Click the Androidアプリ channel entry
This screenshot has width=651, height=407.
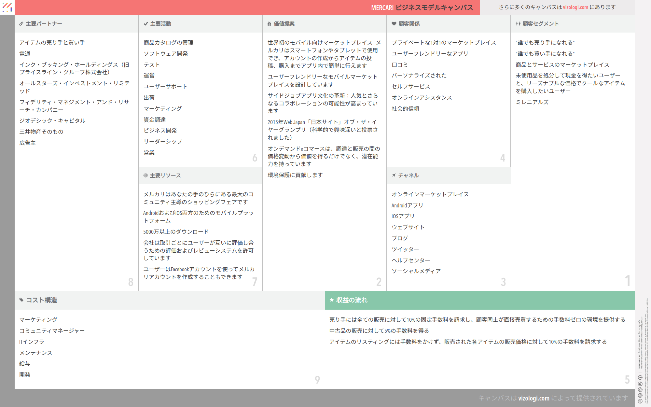407,205
